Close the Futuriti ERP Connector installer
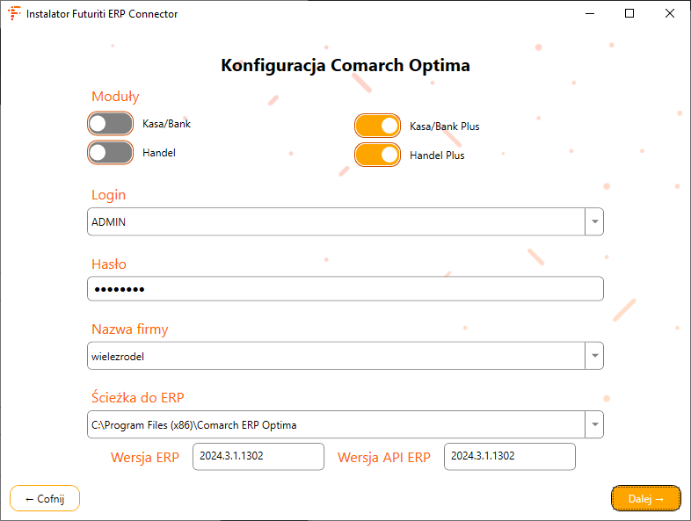 pyautogui.click(x=670, y=14)
